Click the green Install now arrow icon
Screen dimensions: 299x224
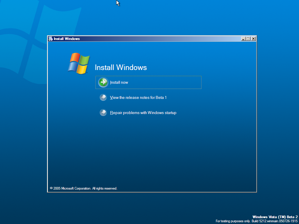[x=103, y=82]
